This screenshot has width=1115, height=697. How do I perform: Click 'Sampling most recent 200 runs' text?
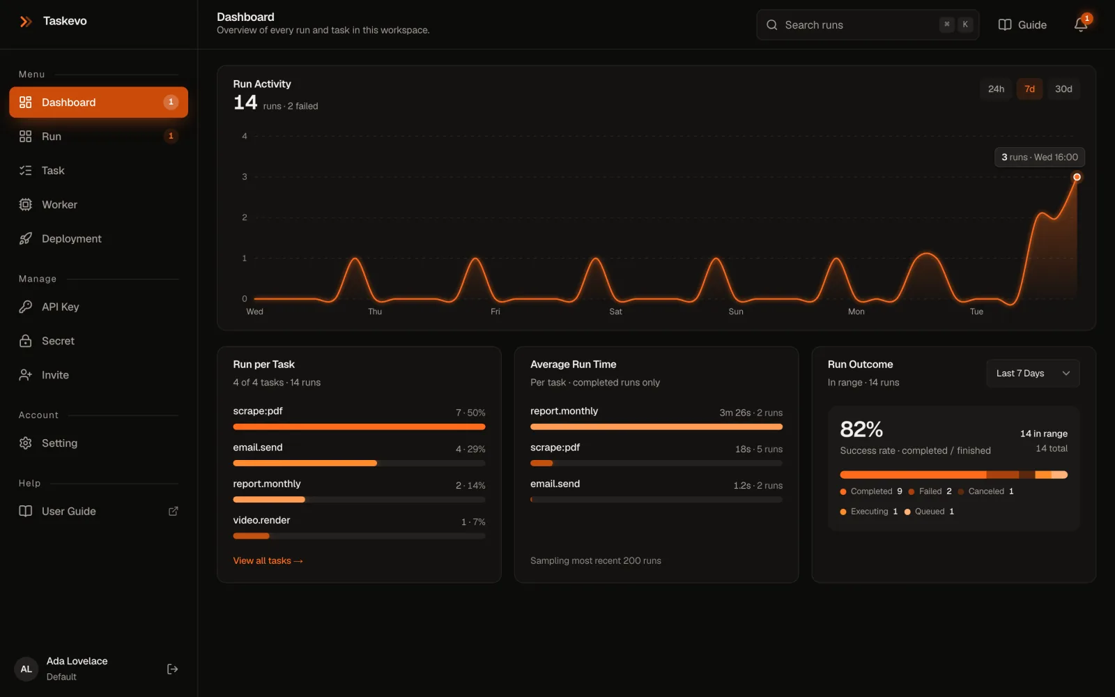click(x=596, y=561)
